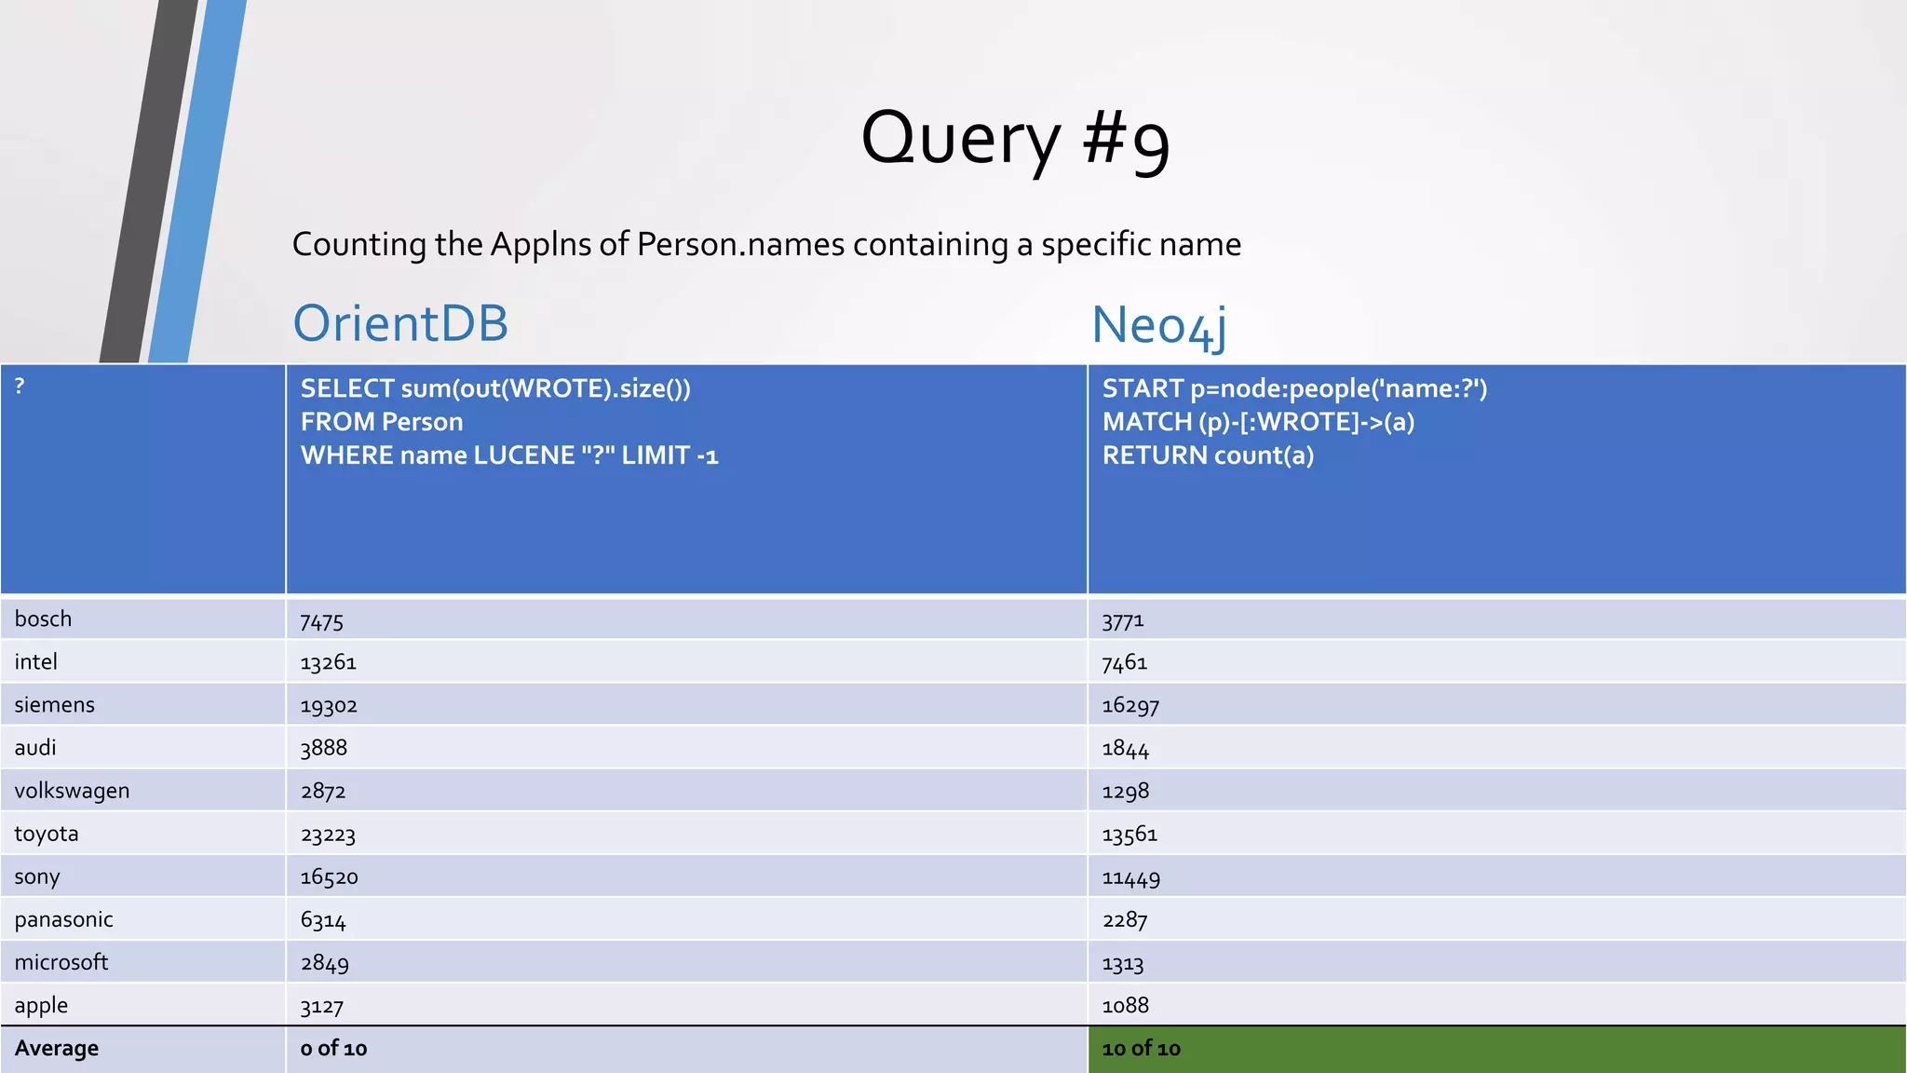Click the 'Average' row label
The image size is (1907, 1073).
point(56,1049)
